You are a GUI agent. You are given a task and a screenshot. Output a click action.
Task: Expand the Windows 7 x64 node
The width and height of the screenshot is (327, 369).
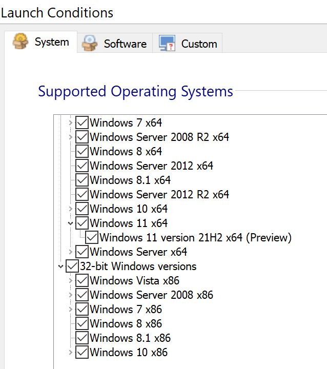[x=70, y=122]
